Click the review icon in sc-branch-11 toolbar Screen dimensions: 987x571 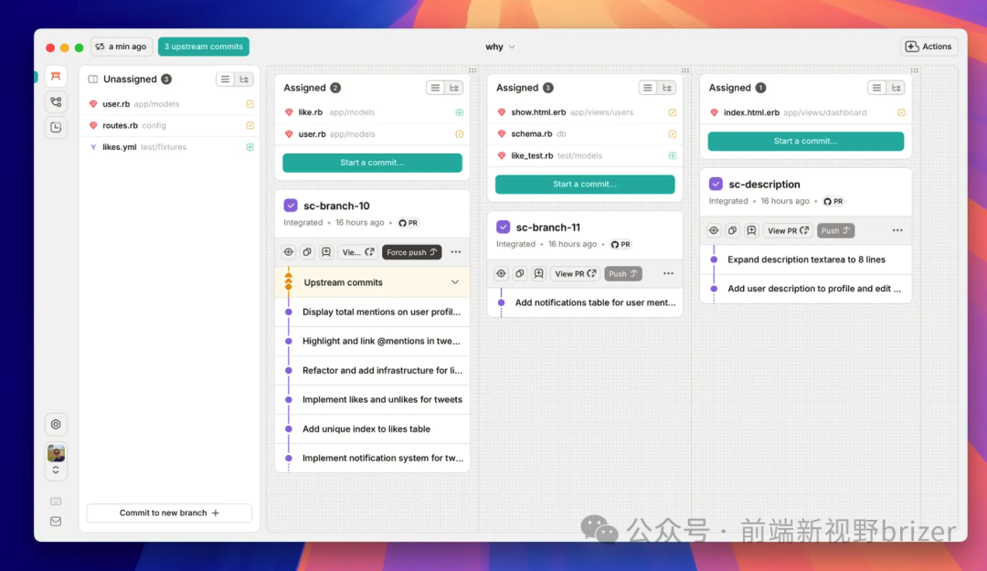coord(539,273)
